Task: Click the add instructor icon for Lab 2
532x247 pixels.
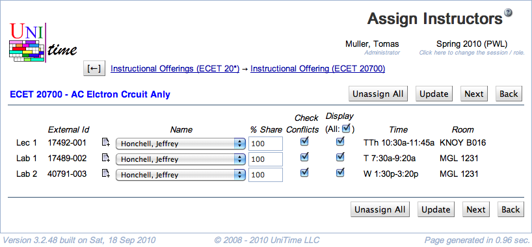Action: pos(106,174)
